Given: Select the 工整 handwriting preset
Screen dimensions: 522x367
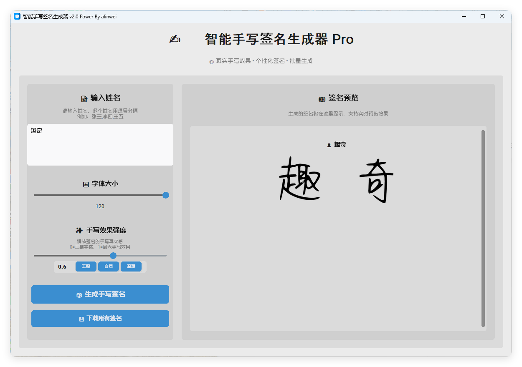Looking at the screenshot, I should (86, 266).
